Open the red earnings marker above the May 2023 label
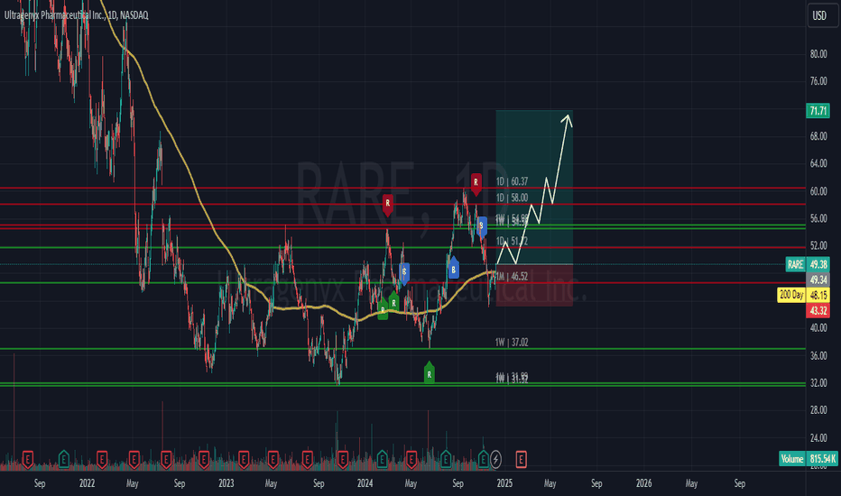This screenshot has width=841, height=496. (x=273, y=459)
